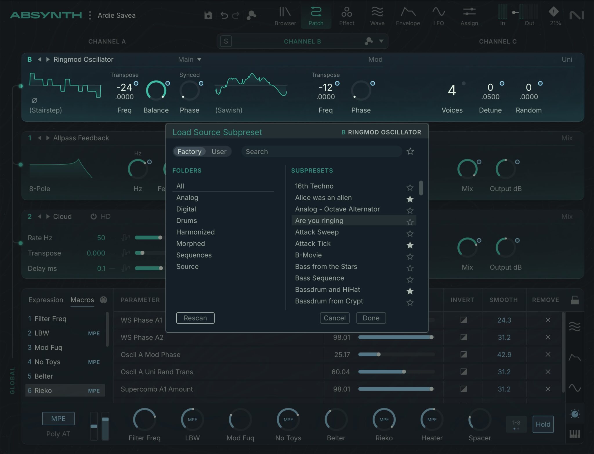Select the Channel A tab
594x454 pixels.
(107, 41)
